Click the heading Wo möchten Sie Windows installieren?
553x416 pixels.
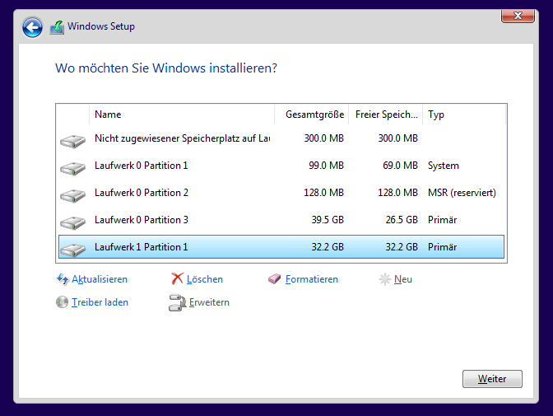(x=166, y=68)
